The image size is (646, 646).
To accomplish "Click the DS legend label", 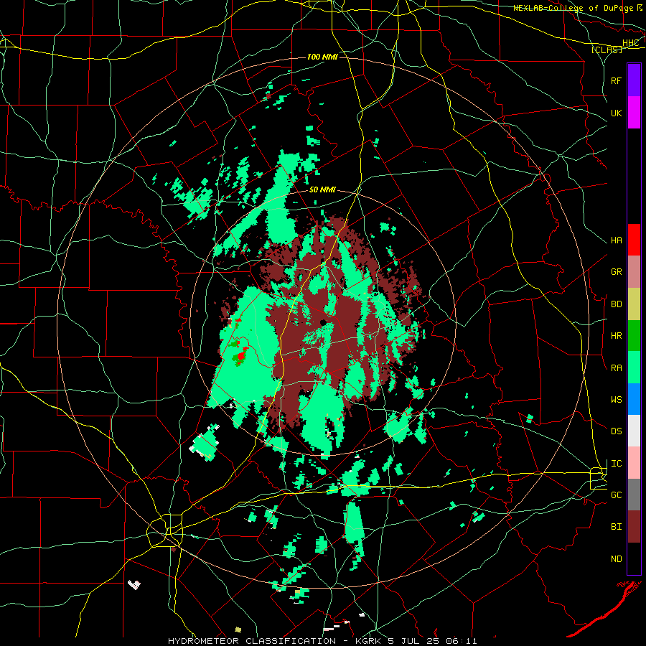I will [x=616, y=431].
